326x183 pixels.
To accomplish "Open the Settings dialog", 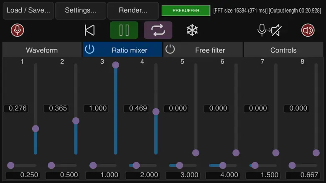I will tap(80, 10).
